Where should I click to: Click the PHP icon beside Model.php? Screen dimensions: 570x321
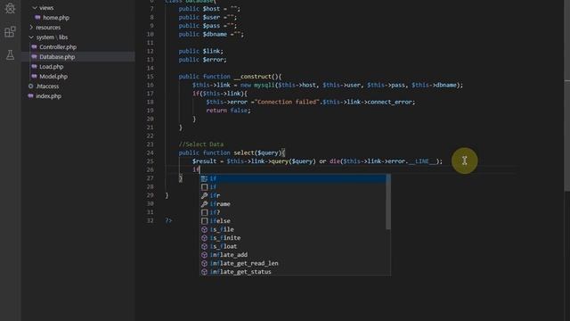tap(34, 77)
